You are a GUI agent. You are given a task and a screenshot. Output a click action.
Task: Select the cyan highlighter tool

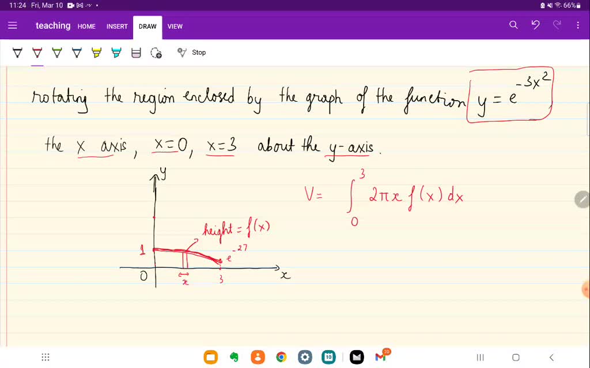[116, 52]
